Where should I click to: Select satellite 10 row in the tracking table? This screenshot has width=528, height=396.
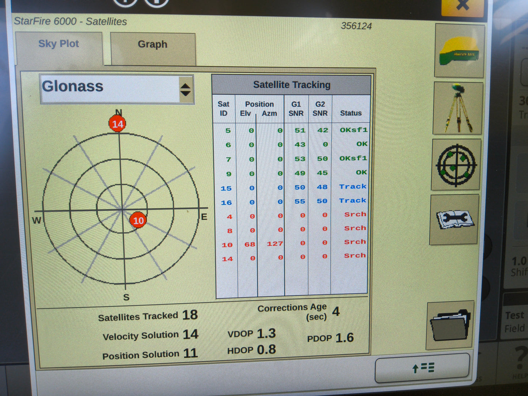click(292, 243)
